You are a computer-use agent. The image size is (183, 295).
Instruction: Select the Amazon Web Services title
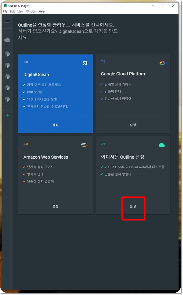tap(46, 157)
